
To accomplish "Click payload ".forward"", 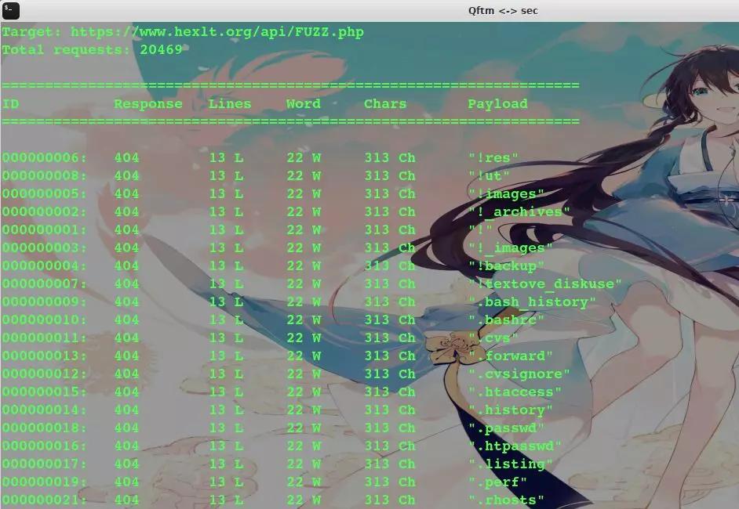I will tap(510, 356).
